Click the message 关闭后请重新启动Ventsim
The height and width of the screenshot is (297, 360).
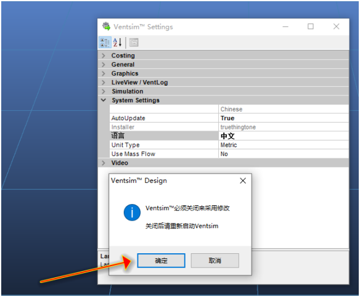pyautogui.click(x=182, y=226)
